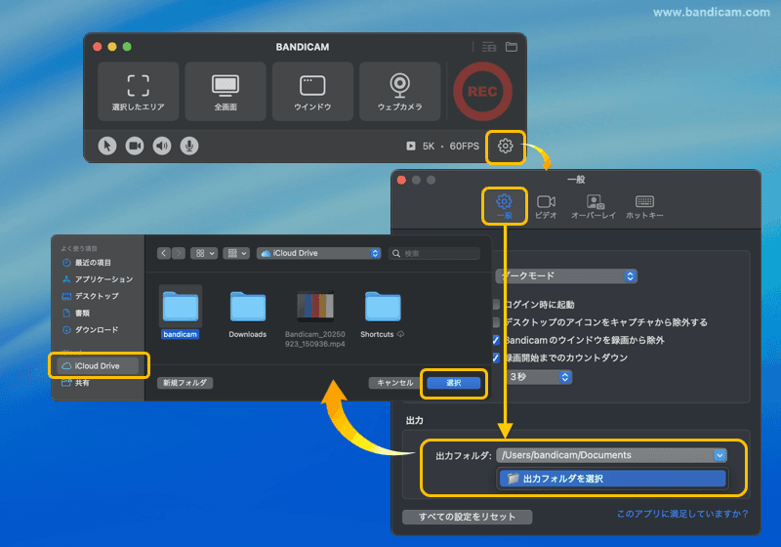The height and width of the screenshot is (547, 781).
Task: Go back in the file picker
Action: [164, 253]
